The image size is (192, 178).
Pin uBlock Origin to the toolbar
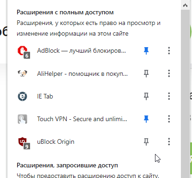[x=146, y=142]
